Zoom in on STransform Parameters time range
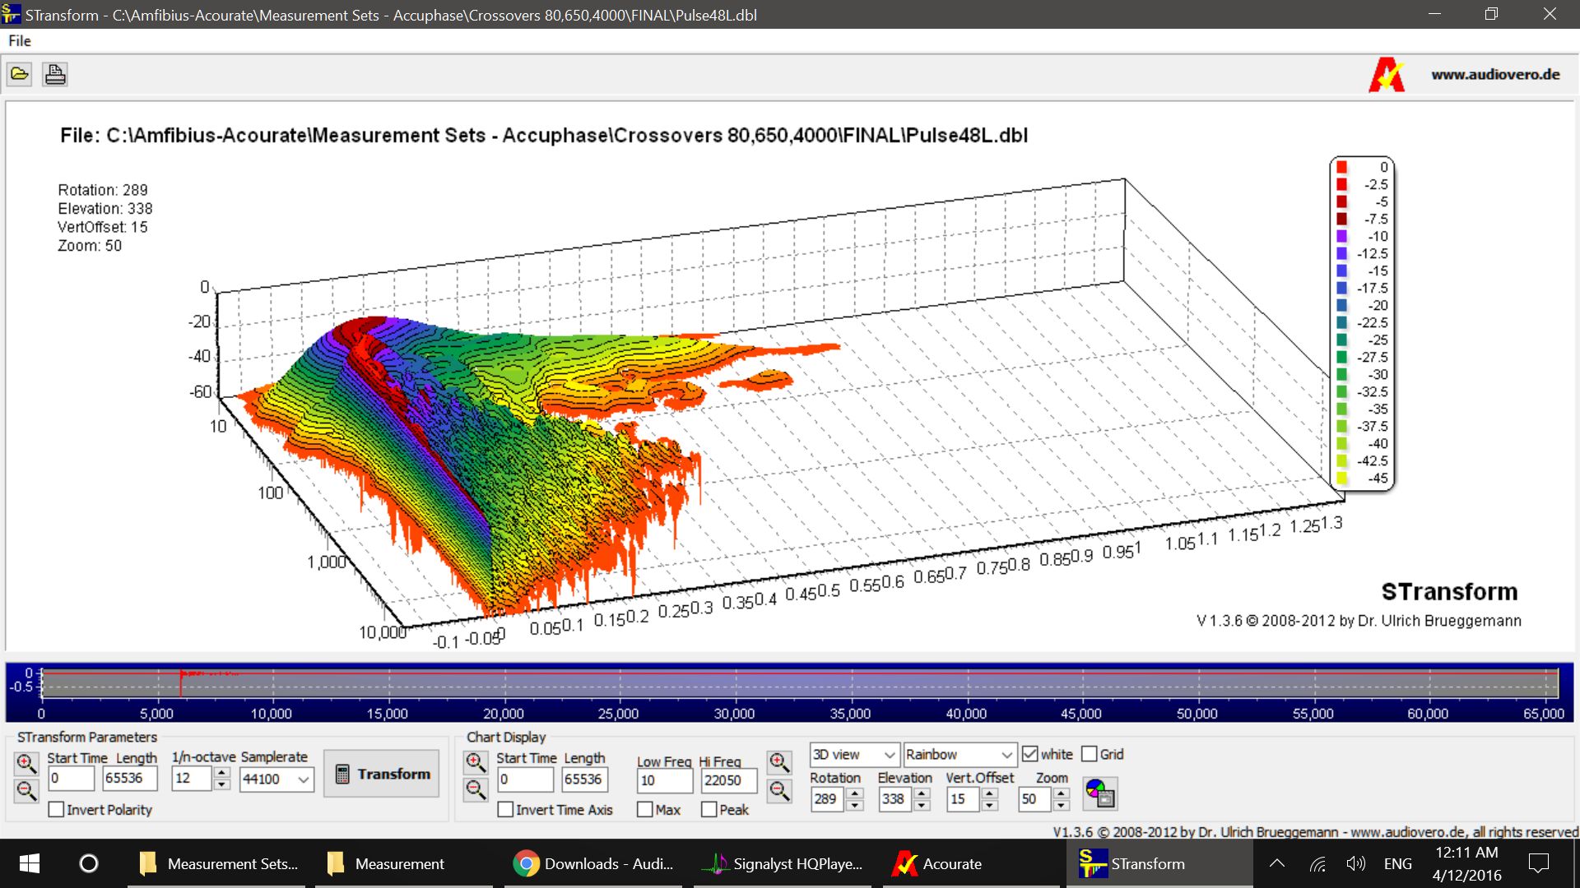 (x=26, y=764)
